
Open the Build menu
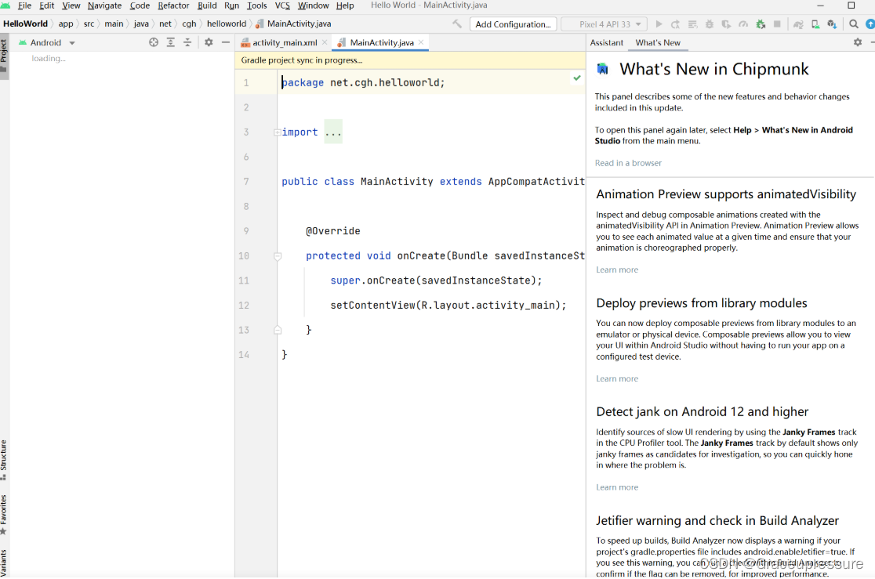[x=207, y=5]
